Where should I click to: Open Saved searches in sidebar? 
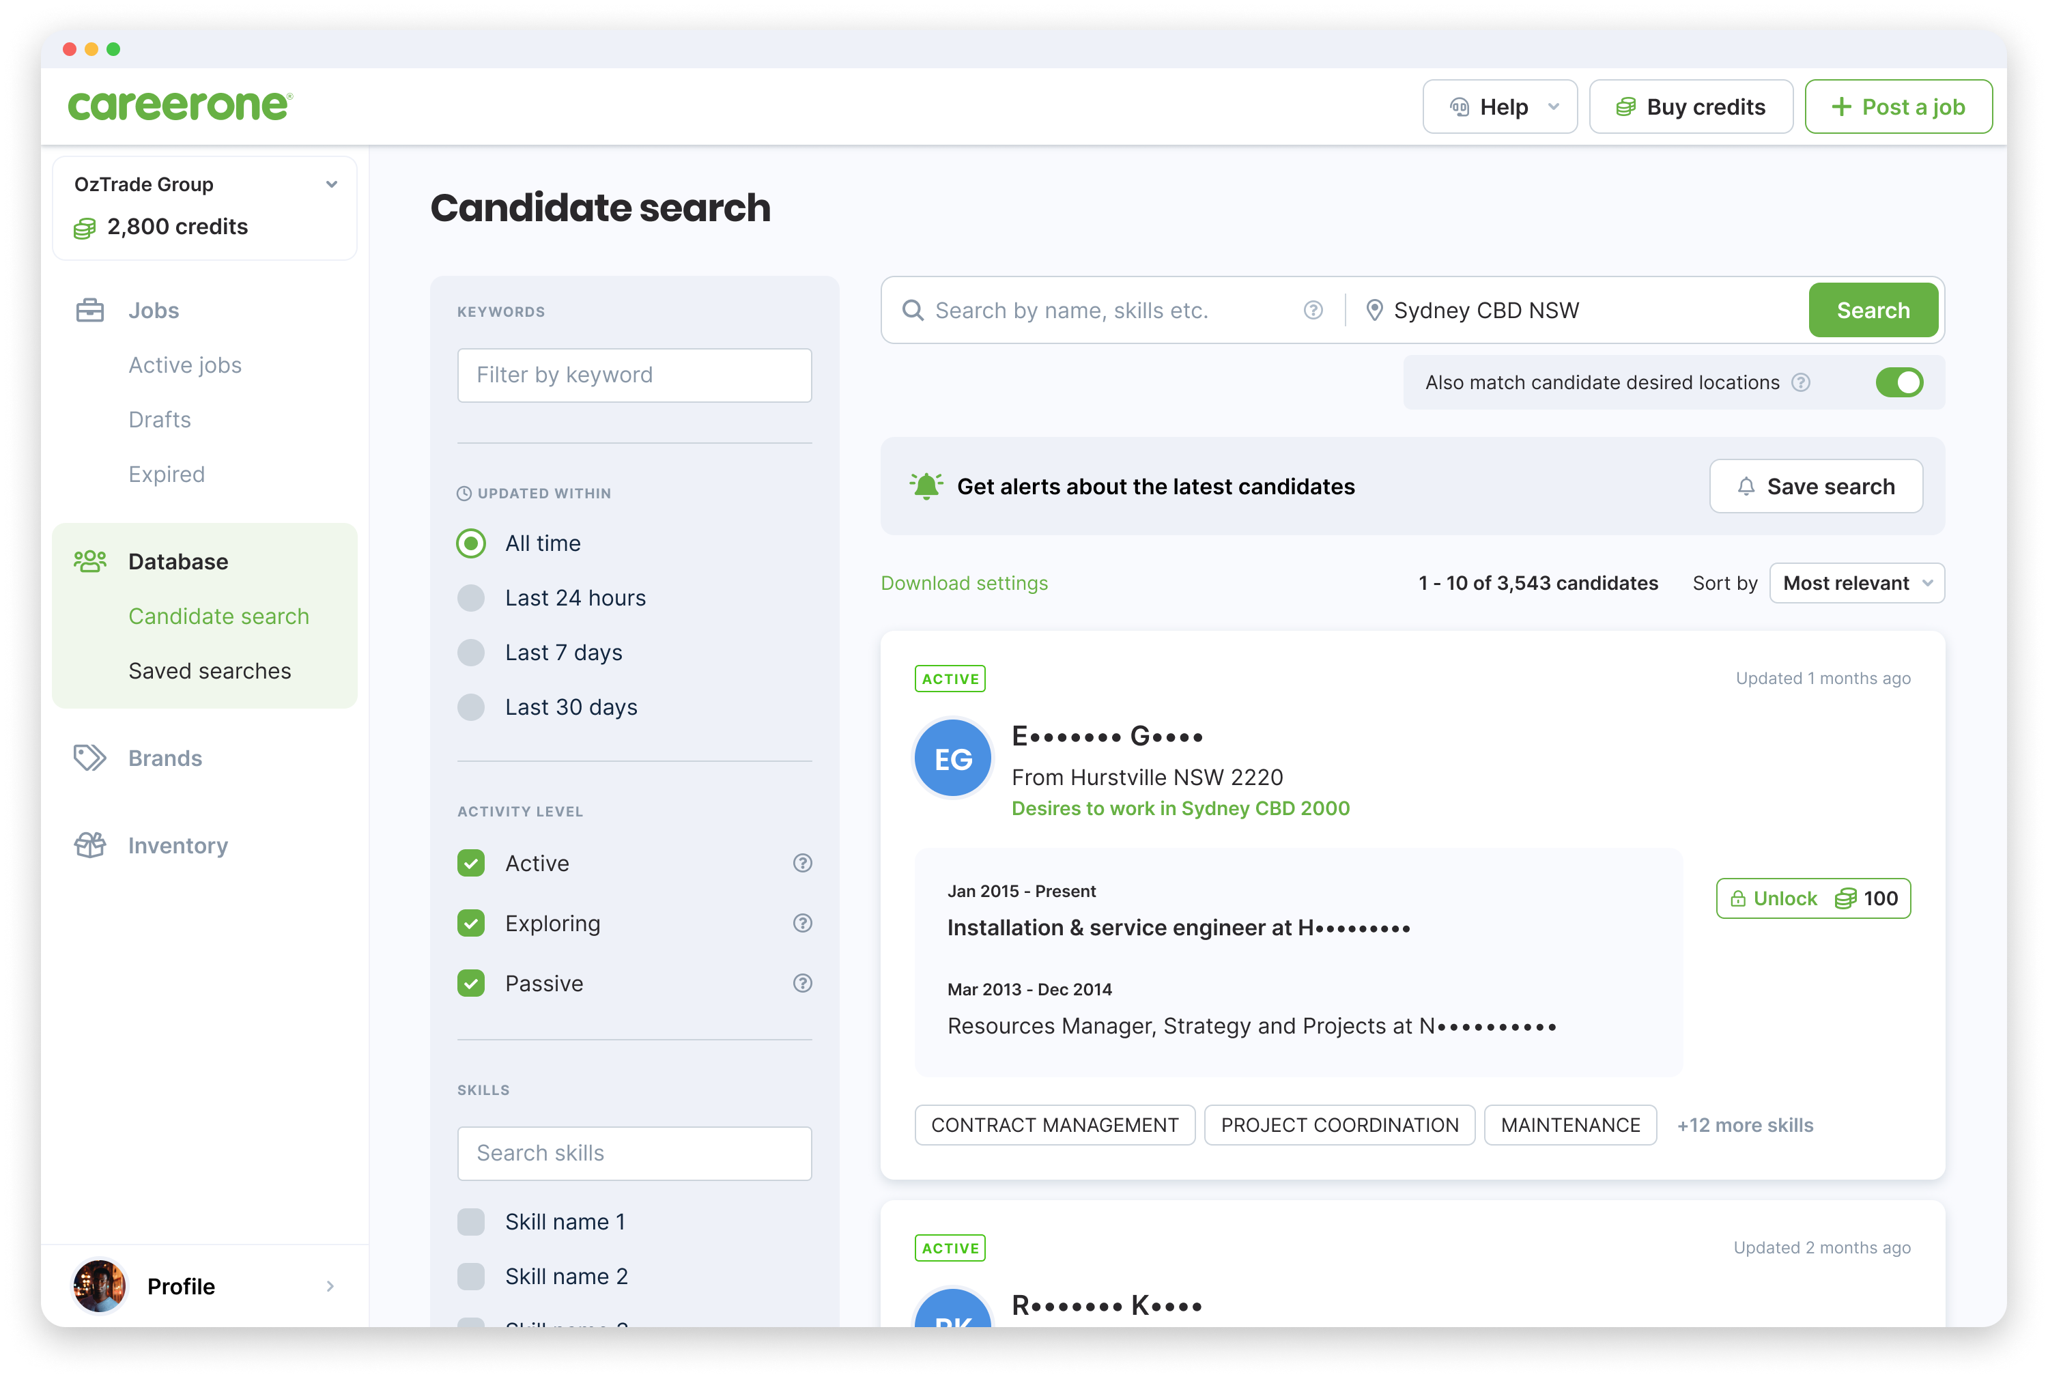click(210, 671)
